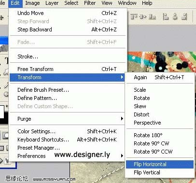The height and width of the screenshot is (183, 196).
Task: Click the foreground color swatch
Action: point(1,111)
